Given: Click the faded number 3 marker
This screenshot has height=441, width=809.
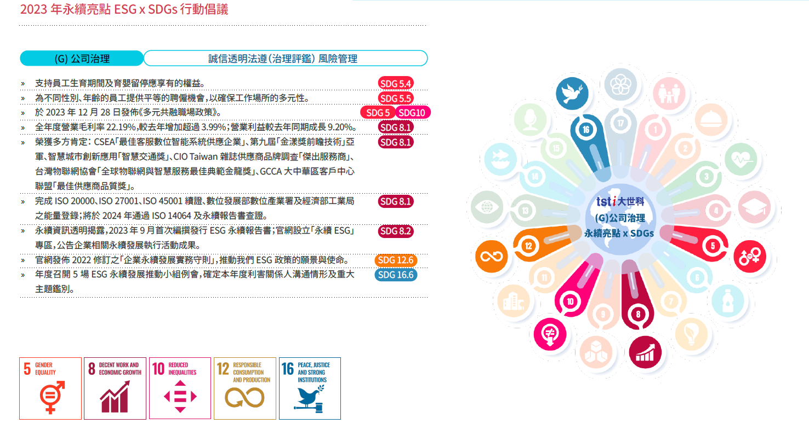Looking at the screenshot, I should tap(707, 176).
